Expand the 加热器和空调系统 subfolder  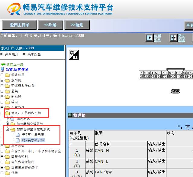pos(7,124)
